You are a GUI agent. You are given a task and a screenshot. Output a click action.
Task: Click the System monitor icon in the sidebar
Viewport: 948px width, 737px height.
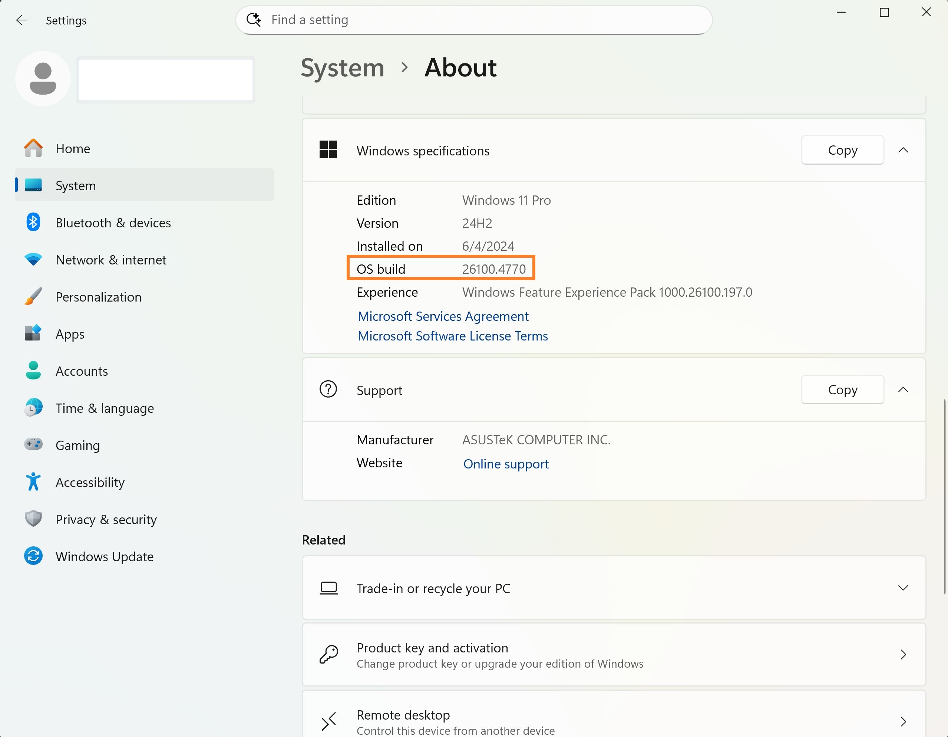[33, 185]
